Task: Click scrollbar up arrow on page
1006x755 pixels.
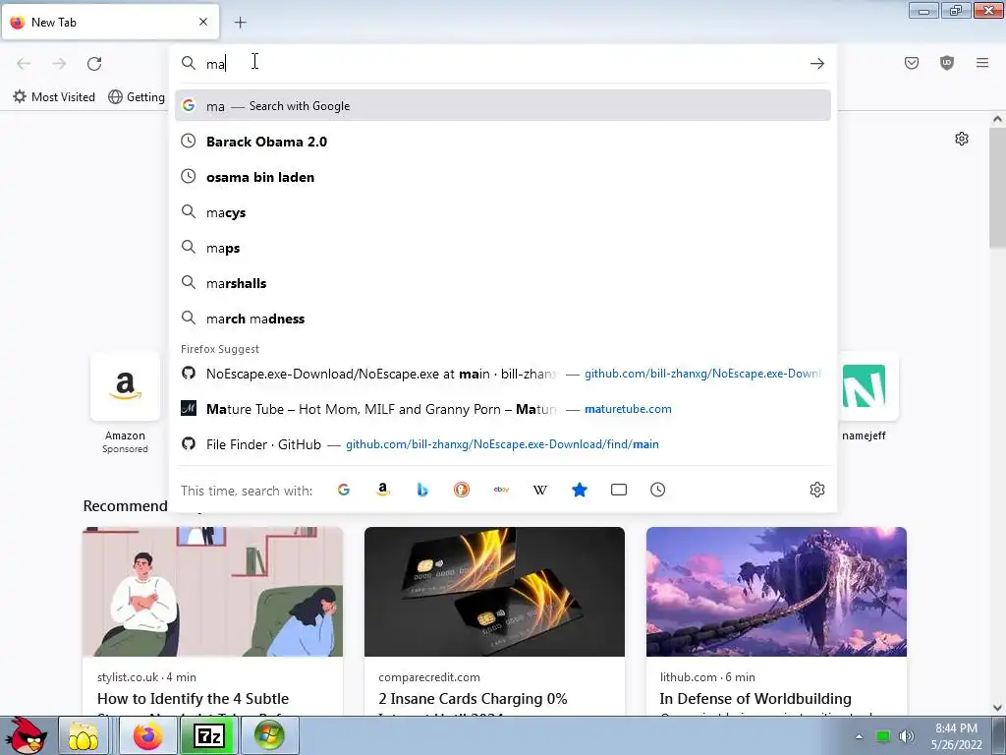Action: tap(997, 119)
